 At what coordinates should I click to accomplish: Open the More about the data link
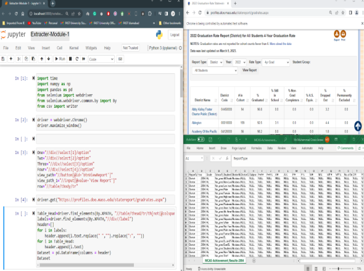(281, 44)
